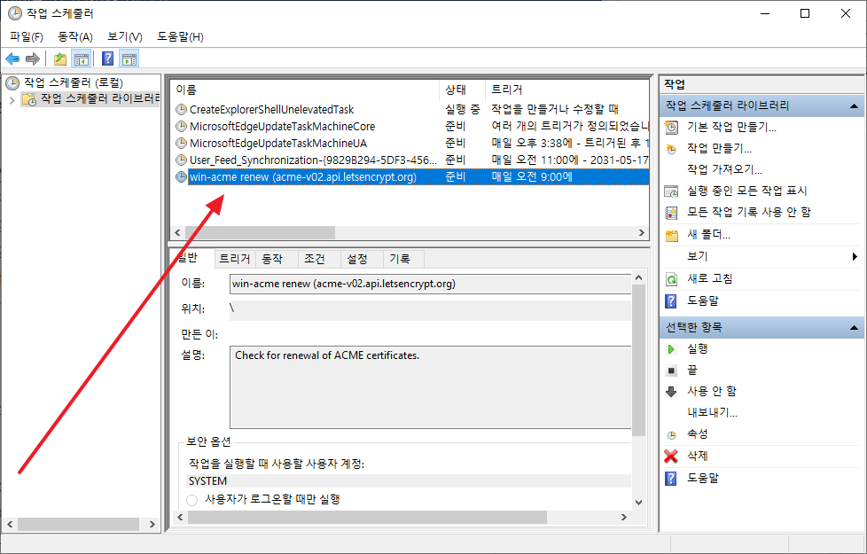Click the 기본 작업 만들기 icon

tap(671, 127)
